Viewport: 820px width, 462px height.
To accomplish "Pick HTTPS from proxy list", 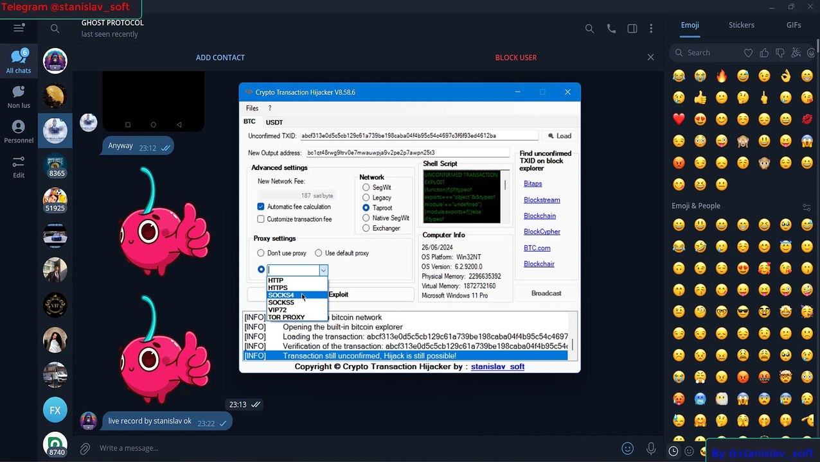I will (x=297, y=287).
